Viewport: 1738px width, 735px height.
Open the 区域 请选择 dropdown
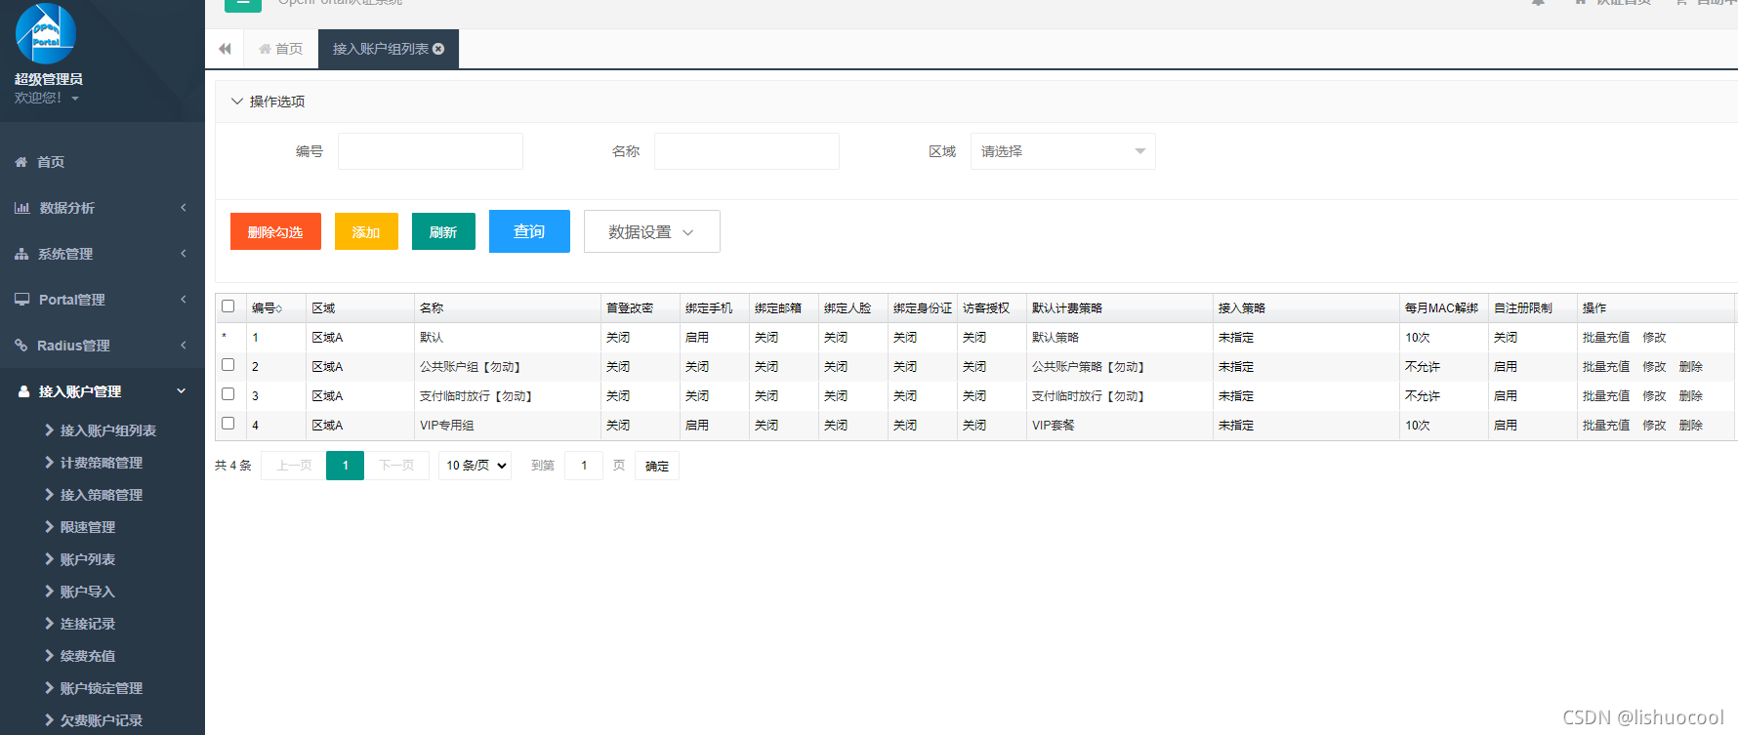[1062, 151]
